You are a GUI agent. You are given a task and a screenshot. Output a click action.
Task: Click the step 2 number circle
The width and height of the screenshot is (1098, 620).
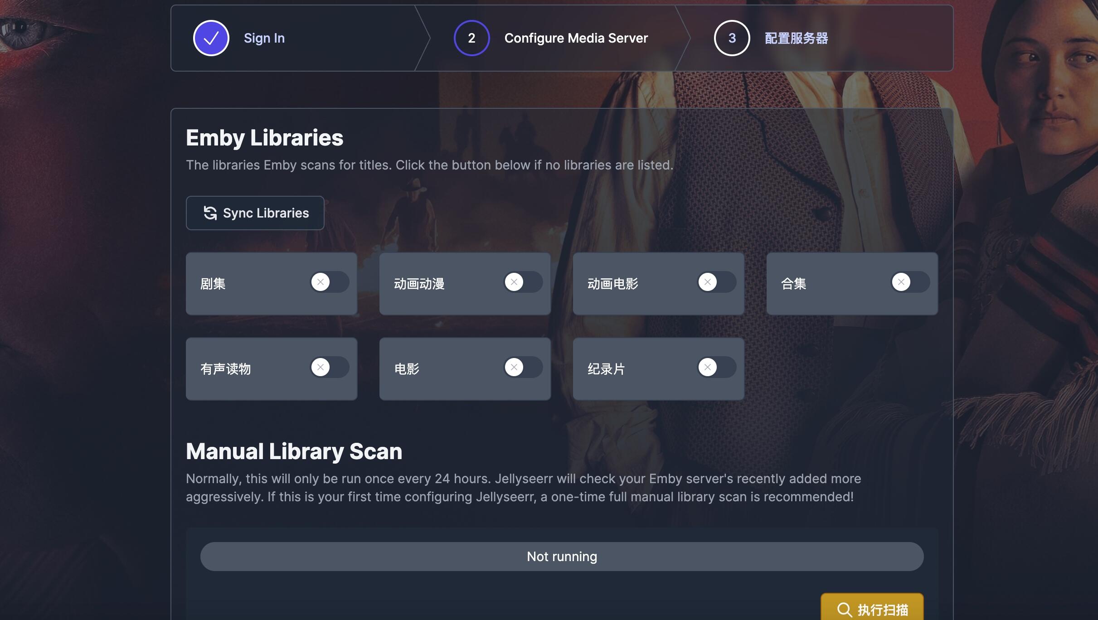471,38
